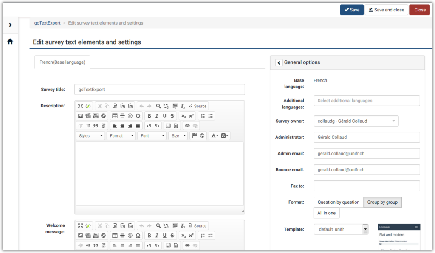The width and height of the screenshot is (435, 253).
Task: Select the French (Base language) tab
Action: coord(62,62)
